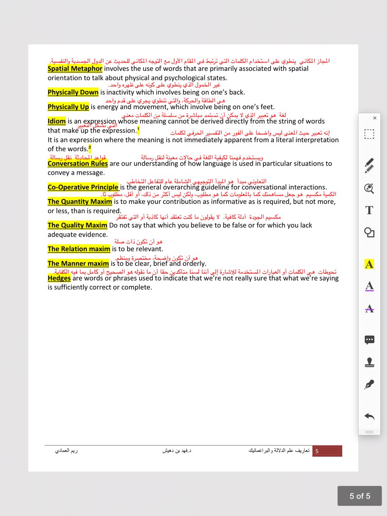Screen dimensions: 387x516
Task: Click the text "is sufficiently correct or complete."
Action: pos(100,287)
